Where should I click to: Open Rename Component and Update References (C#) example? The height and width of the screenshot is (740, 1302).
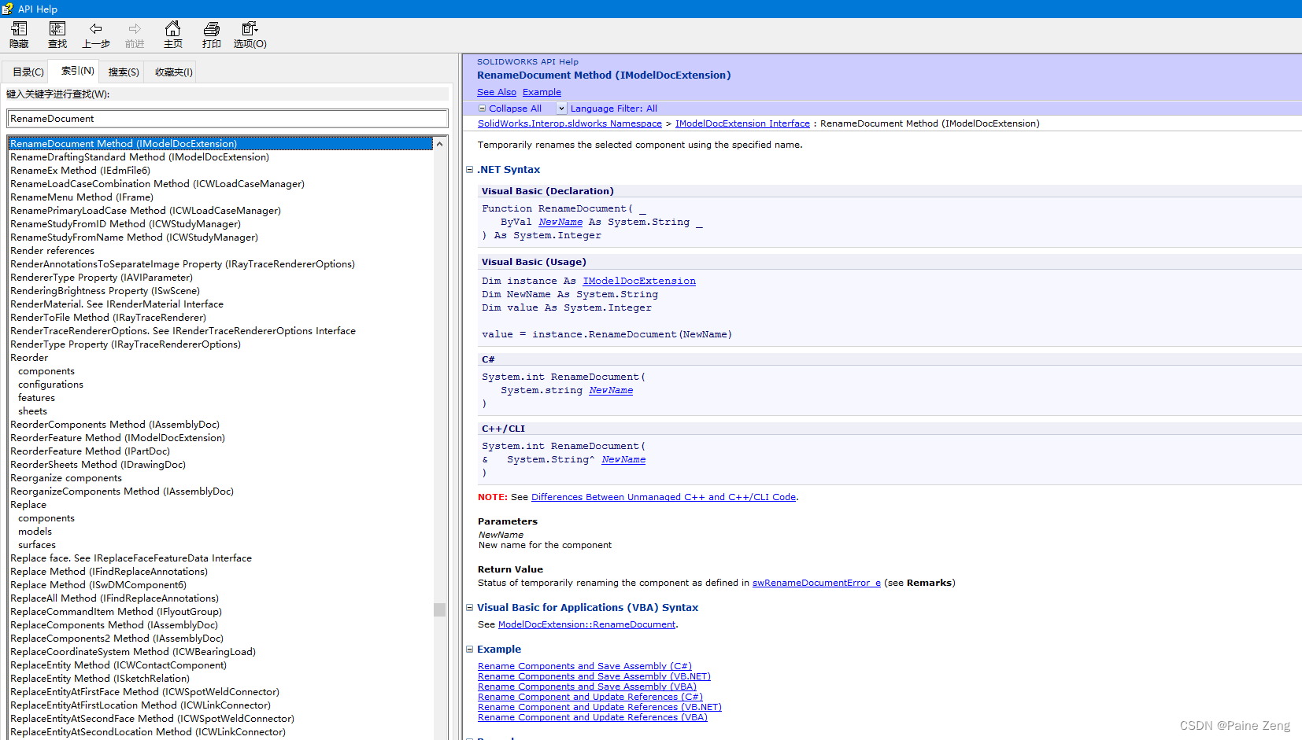[590, 697]
